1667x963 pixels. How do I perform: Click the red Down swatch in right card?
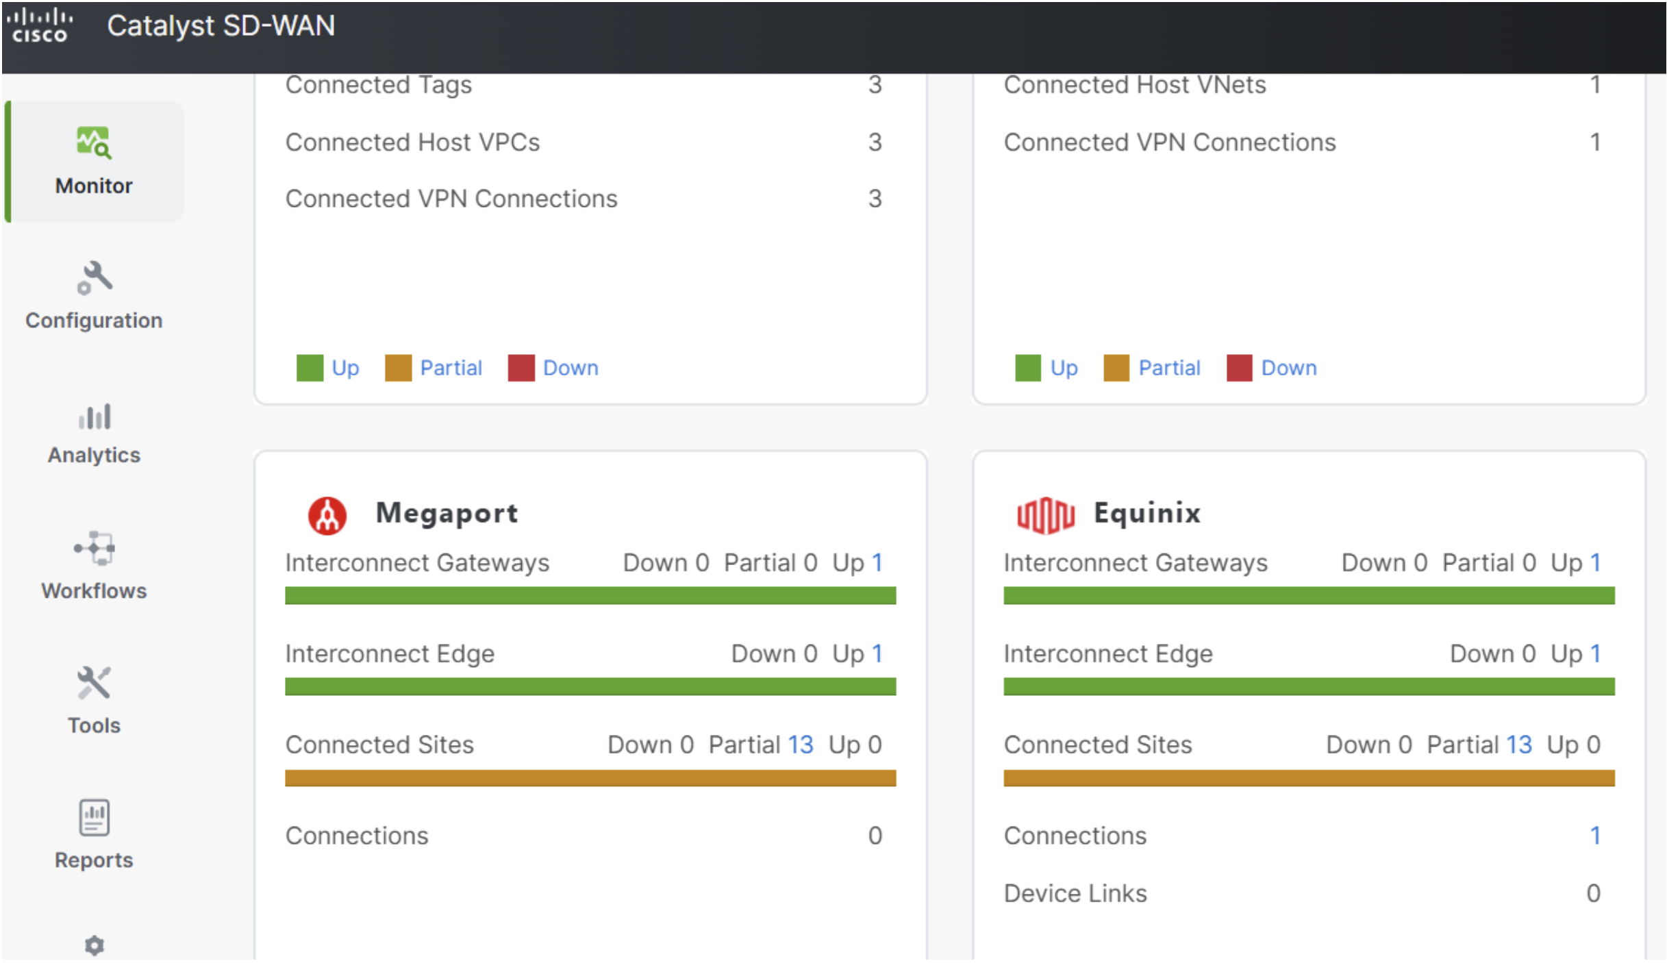click(x=1240, y=368)
